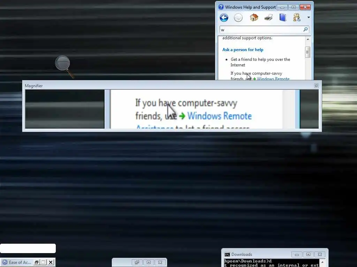Close the Ease of Access window

[51, 262]
